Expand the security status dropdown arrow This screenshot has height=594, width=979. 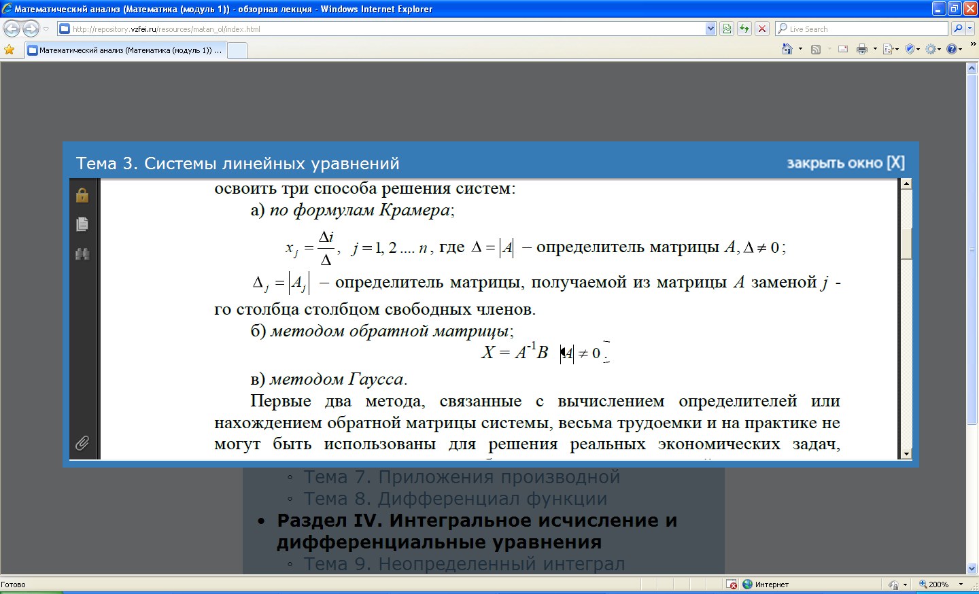coord(905,584)
